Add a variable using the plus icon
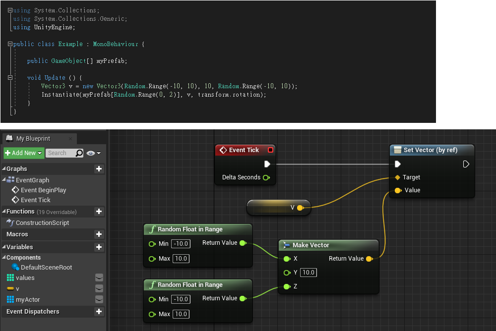The width and height of the screenshot is (496, 331). pyautogui.click(x=99, y=247)
